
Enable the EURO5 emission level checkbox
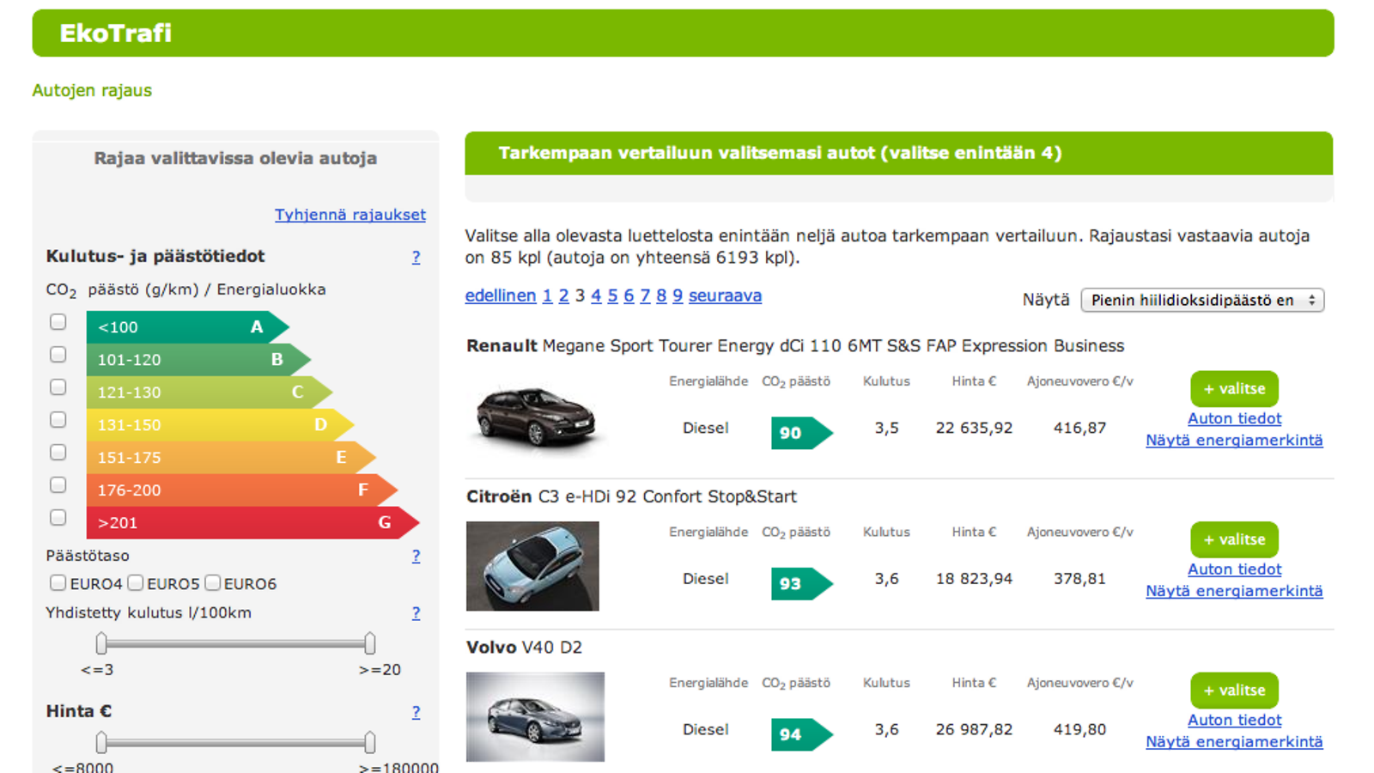pos(135,583)
